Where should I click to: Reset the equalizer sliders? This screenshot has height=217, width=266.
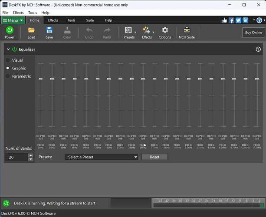(154, 157)
